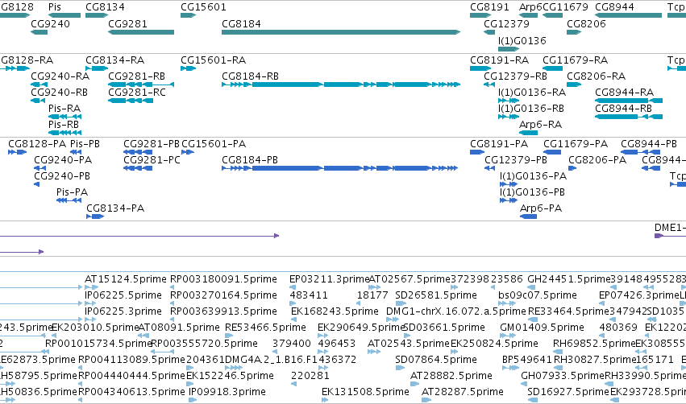
Task: Select the Arp6-PA protein label
Action: click(x=541, y=208)
